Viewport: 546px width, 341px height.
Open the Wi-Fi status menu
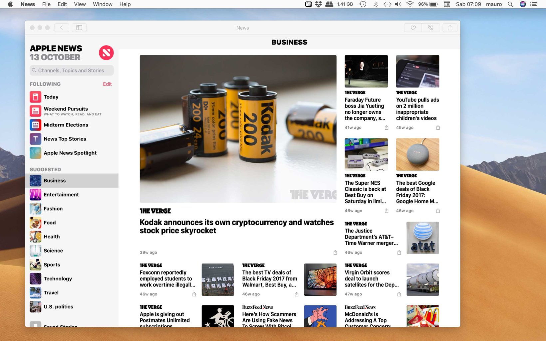(x=410, y=4)
